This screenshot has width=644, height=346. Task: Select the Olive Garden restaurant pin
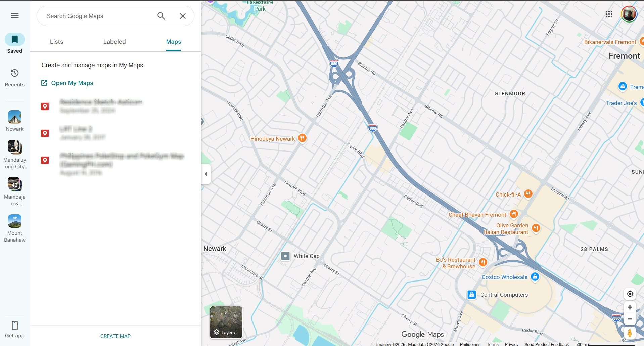tap(536, 228)
